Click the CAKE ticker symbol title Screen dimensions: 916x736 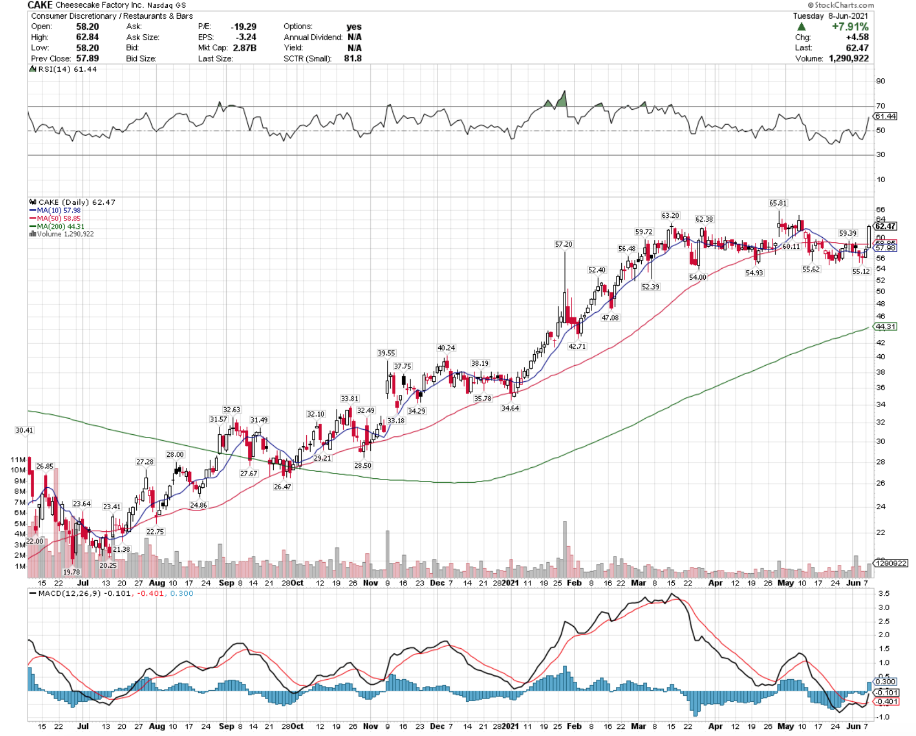tap(40, 5)
